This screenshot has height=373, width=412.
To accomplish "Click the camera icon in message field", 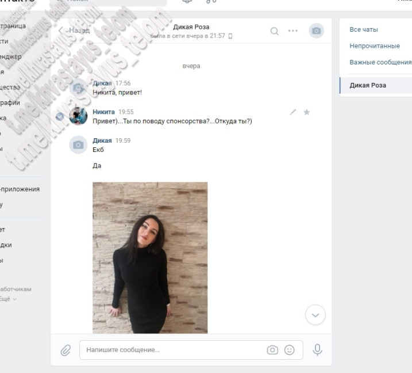I will 272,350.
